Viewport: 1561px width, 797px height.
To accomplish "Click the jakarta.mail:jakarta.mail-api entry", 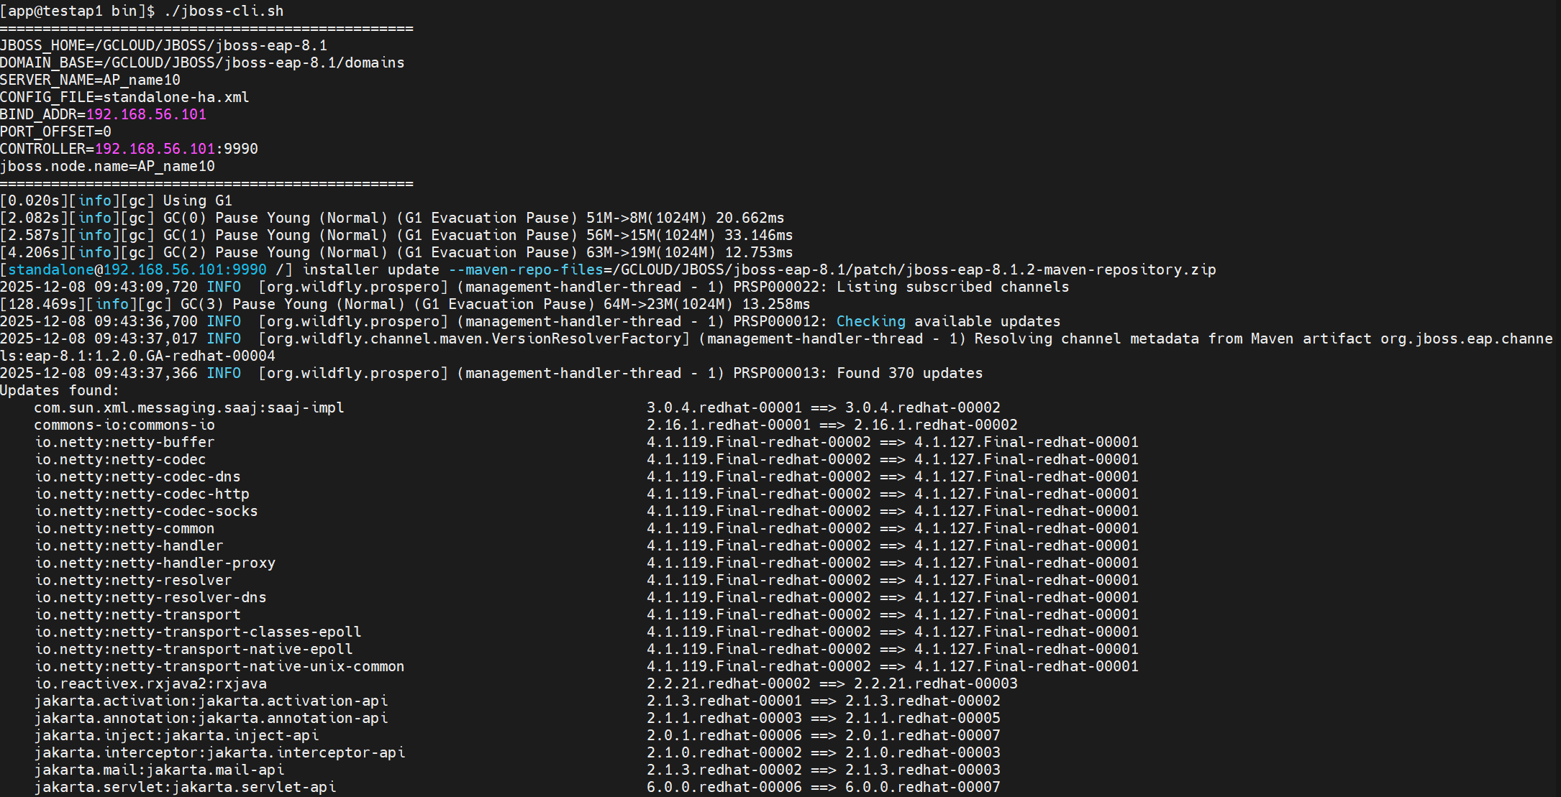I will click(x=158, y=770).
